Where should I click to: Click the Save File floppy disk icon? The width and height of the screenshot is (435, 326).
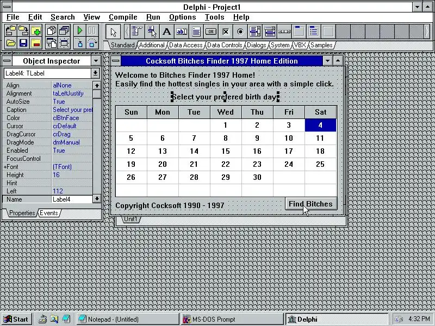[23, 43]
